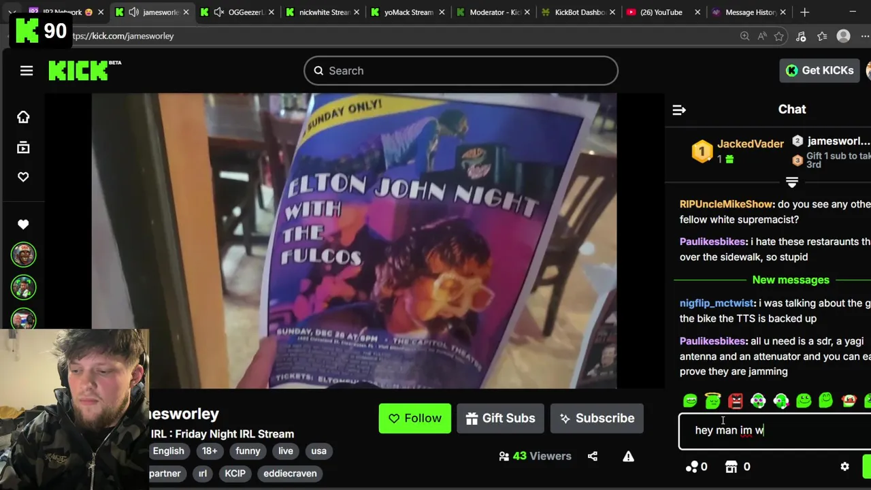871x490 pixels.
Task: Insert the kissing headphones green emote
Action: click(x=780, y=401)
